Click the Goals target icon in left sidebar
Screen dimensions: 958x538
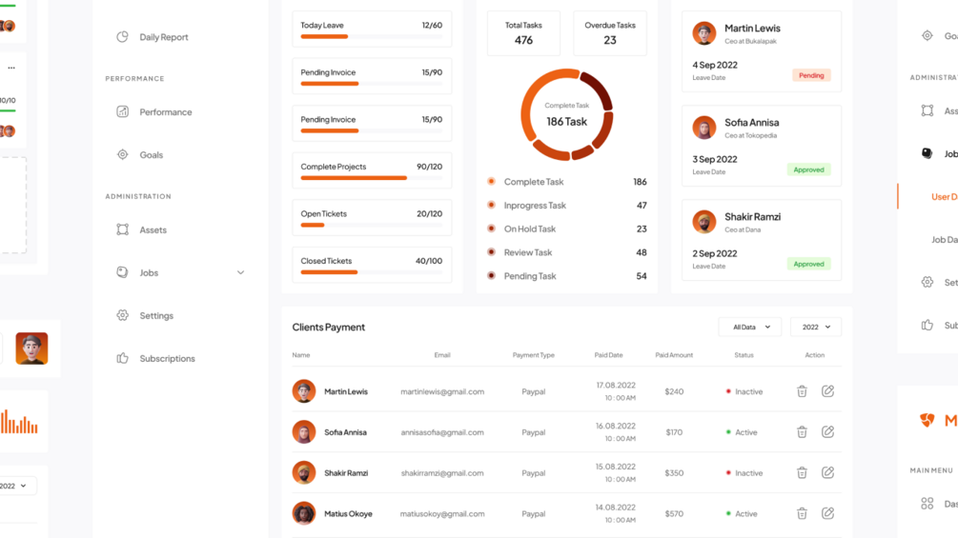(122, 154)
